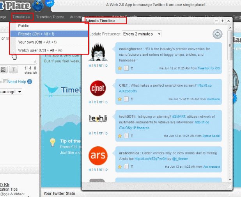241x197 pixels.
Task: Open the Trending Topics menu
Action: pos(50,17)
